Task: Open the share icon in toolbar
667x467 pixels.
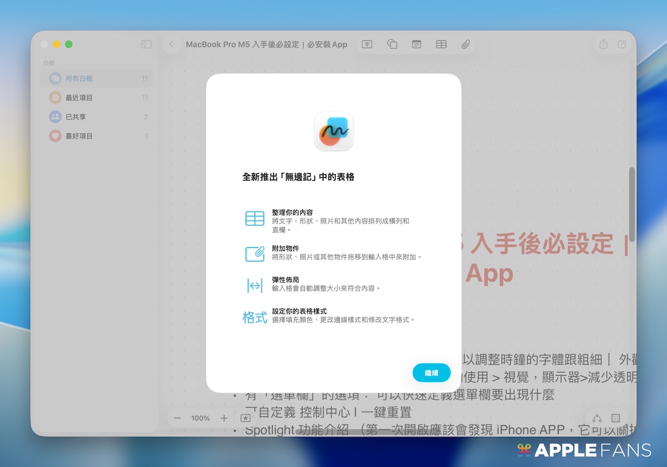Action: pyautogui.click(x=603, y=44)
